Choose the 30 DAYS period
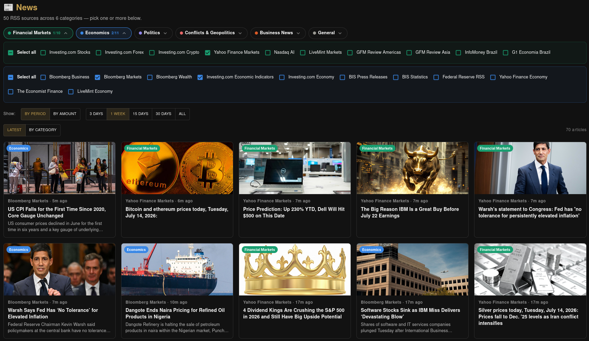This screenshot has height=341, width=589. (x=163, y=114)
